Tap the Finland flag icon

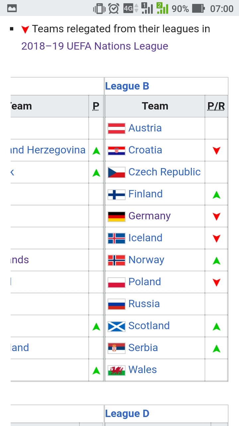pyautogui.click(x=117, y=194)
